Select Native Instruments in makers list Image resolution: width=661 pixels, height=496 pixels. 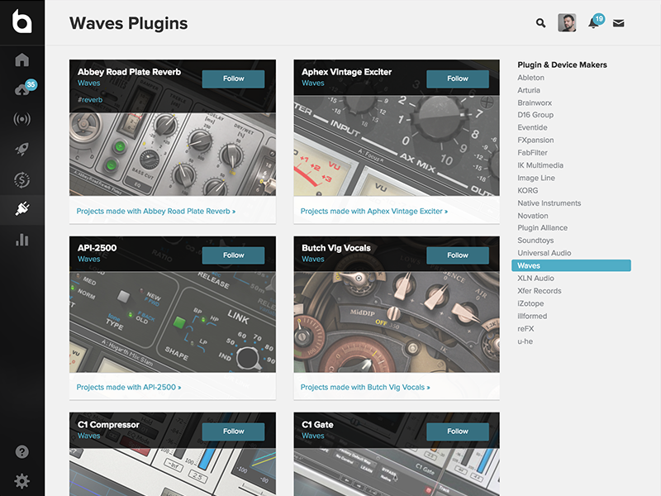coord(549,203)
